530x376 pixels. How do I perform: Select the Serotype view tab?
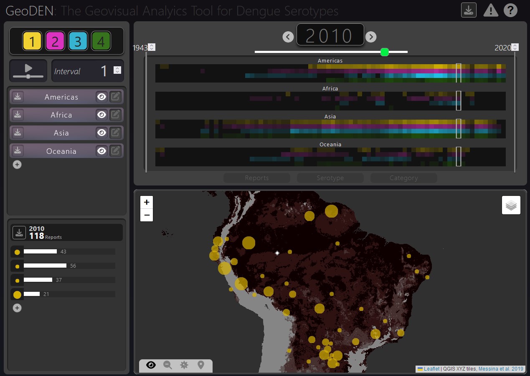tap(330, 178)
